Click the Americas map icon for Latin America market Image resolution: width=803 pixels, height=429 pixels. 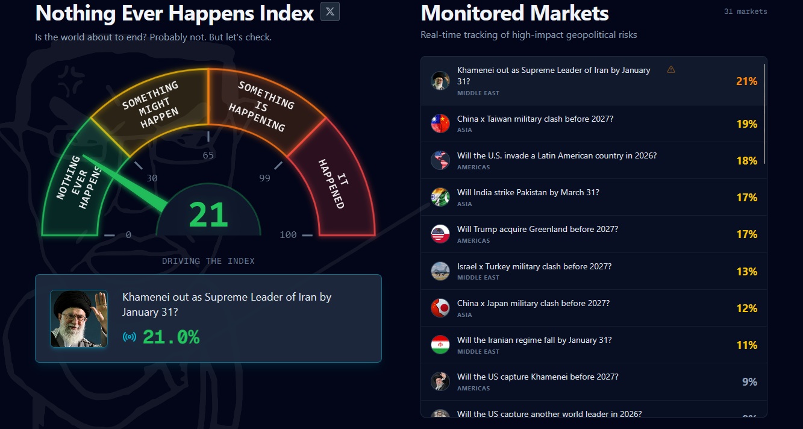440,160
